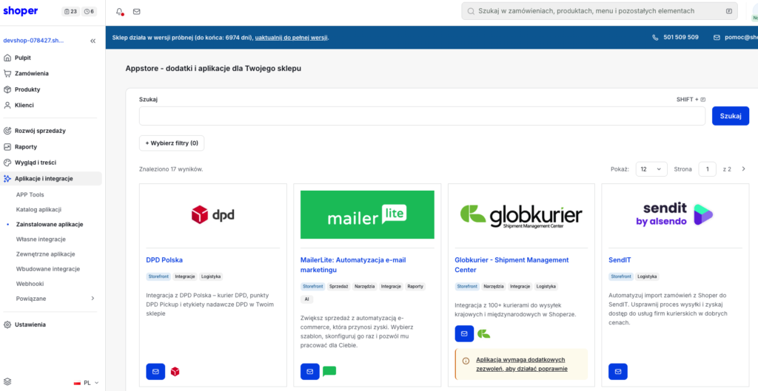
Task: Click the Shoper logo
Action: pos(20,11)
